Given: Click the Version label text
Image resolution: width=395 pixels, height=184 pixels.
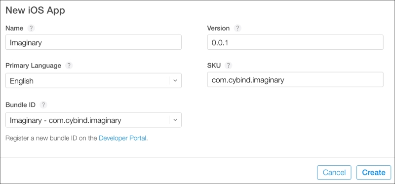Looking at the screenshot, I should click(x=218, y=28).
